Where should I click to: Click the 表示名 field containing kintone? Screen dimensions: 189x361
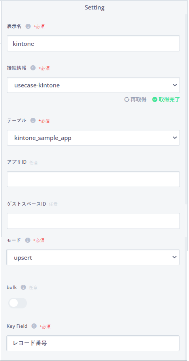pyautogui.click(x=93, y=43)
